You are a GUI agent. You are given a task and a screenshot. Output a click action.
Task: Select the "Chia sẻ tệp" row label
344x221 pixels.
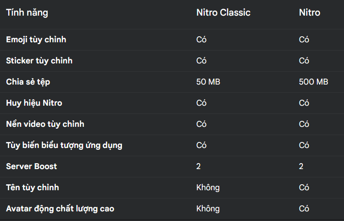tap(28, 82)
